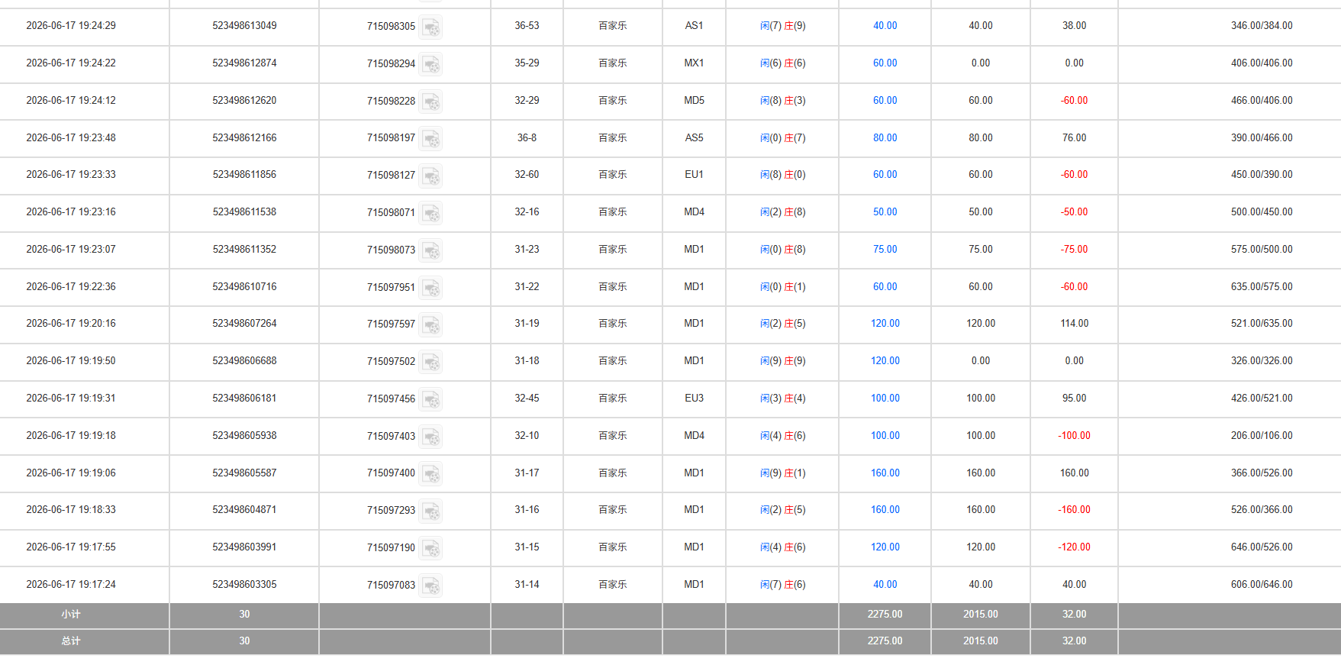Open bet amount 75.00 link for order 523498611352

pyautogui.click(x=885, y=250)
